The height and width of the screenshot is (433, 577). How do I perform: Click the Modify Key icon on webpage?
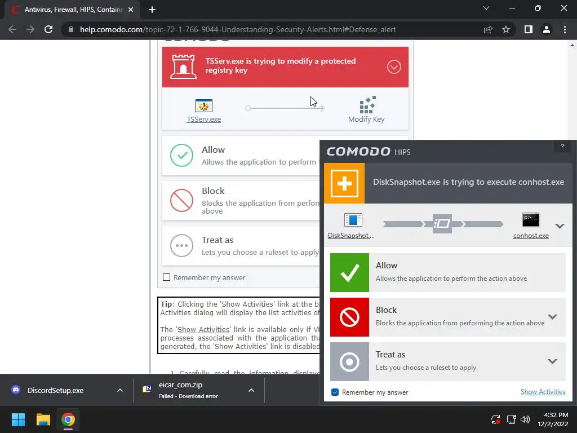coord(367,105)
